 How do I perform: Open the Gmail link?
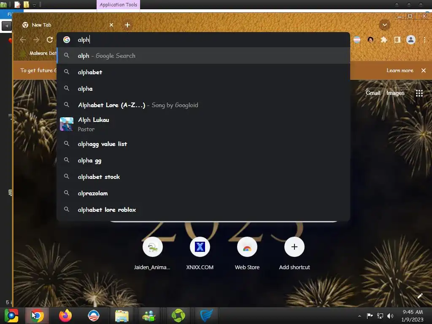[x=373, y=93]
